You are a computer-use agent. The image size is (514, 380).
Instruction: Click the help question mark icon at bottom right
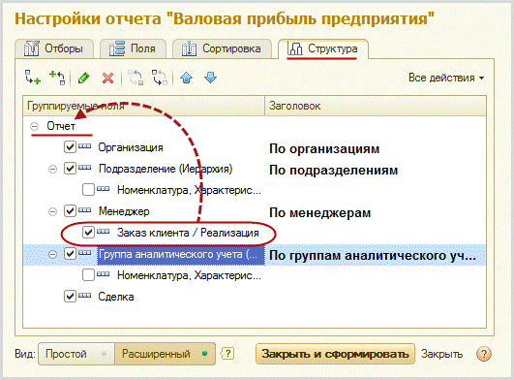(x=484, y=354)
